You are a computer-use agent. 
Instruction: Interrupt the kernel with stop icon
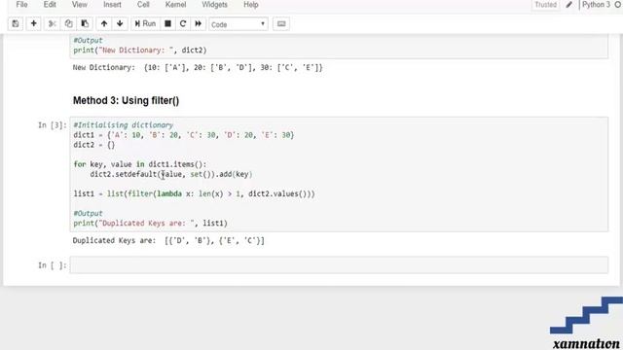pyautogui.click(x=167, y=23)
